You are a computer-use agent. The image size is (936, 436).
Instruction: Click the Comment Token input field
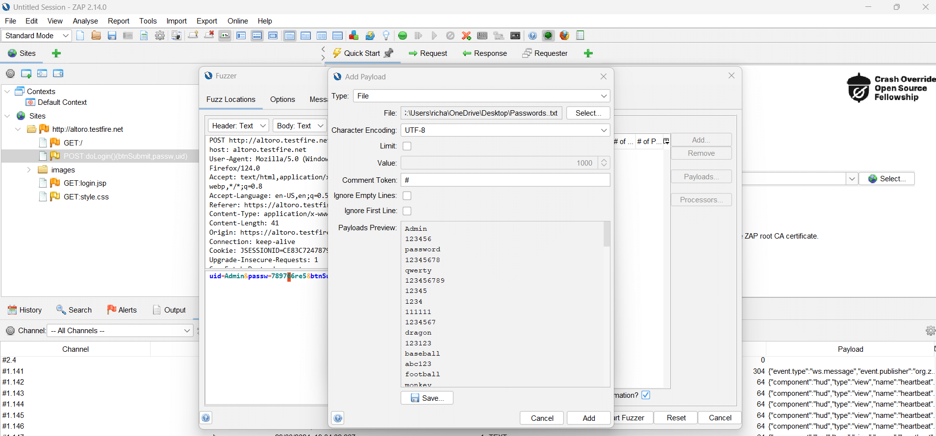coord(505,180)
